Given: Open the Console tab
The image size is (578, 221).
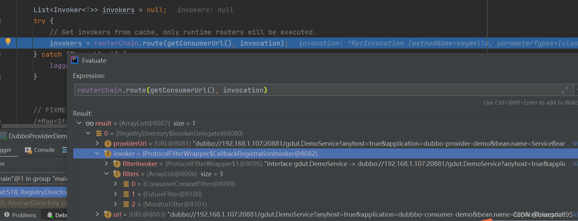Looking at the screenshot, I should (40, 150).
